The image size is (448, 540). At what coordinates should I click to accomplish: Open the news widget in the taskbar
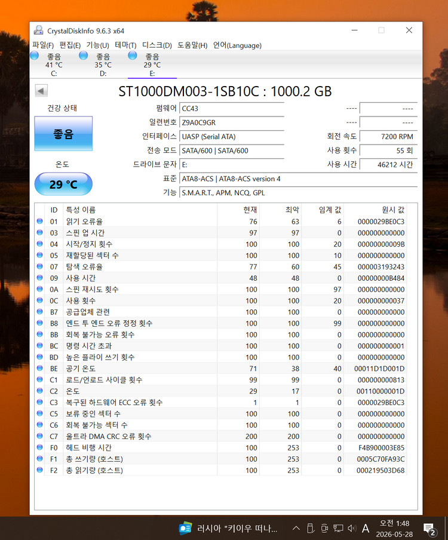[228, 528]
